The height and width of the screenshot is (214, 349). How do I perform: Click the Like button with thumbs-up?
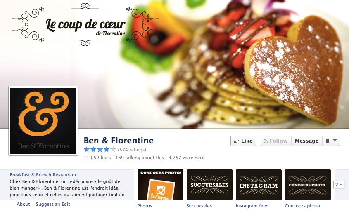point(243,141)
